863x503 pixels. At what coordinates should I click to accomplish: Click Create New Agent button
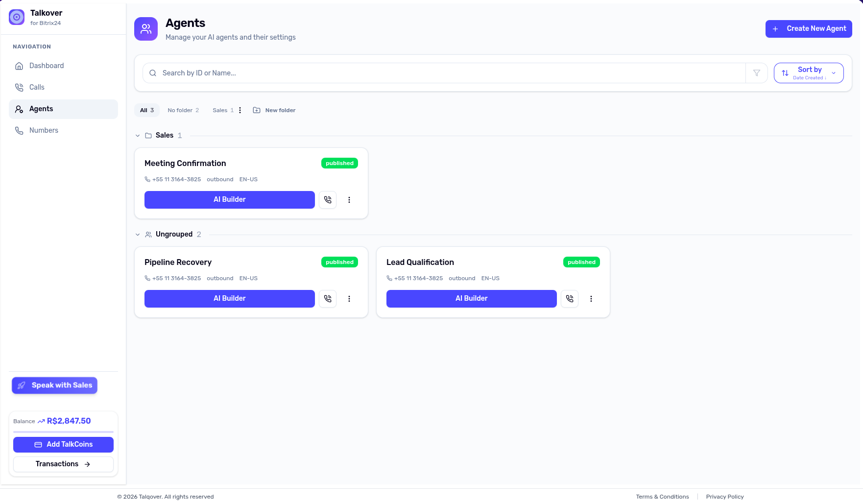tap(809, 29)
